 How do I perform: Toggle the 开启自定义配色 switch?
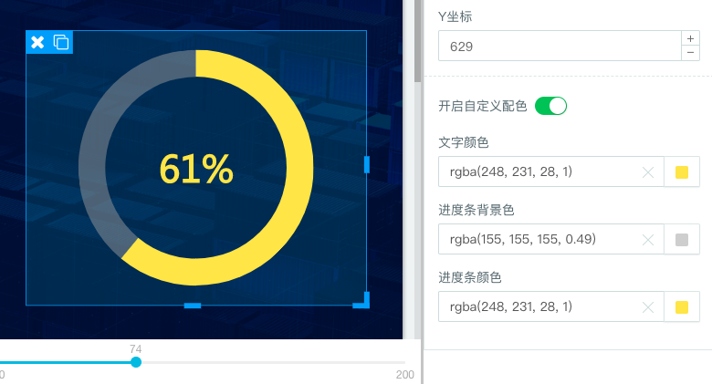click(x=550, y=106)
